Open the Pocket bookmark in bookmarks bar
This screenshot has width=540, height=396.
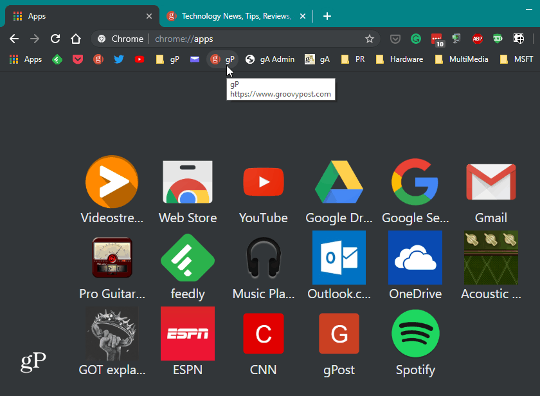pos(78,59)
